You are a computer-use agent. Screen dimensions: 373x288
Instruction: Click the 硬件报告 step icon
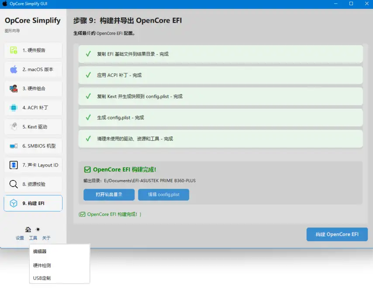pos(14,50)
